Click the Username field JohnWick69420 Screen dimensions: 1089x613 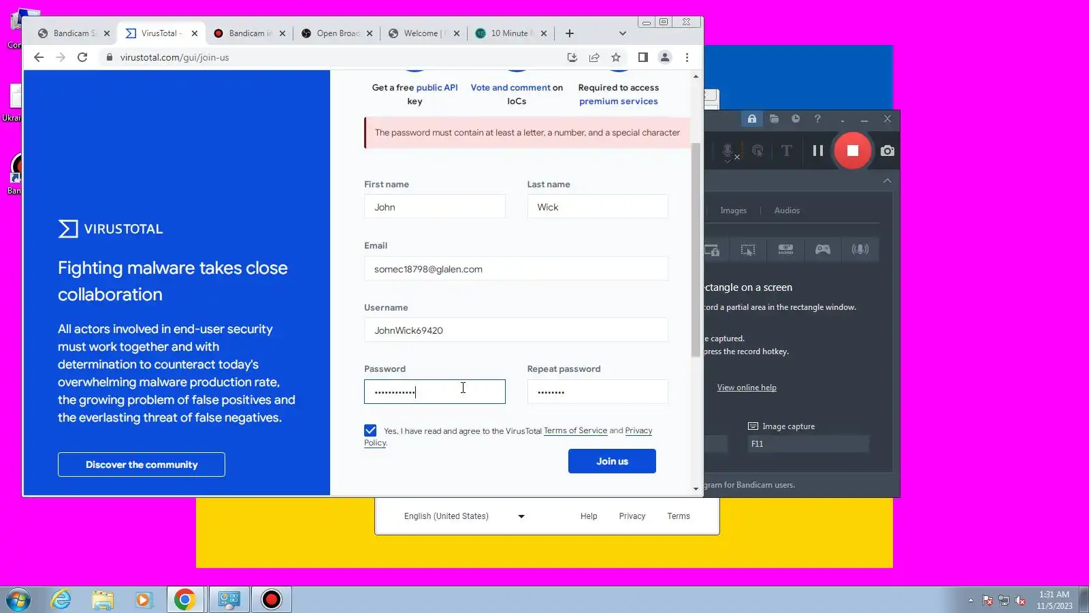(516, 330)
